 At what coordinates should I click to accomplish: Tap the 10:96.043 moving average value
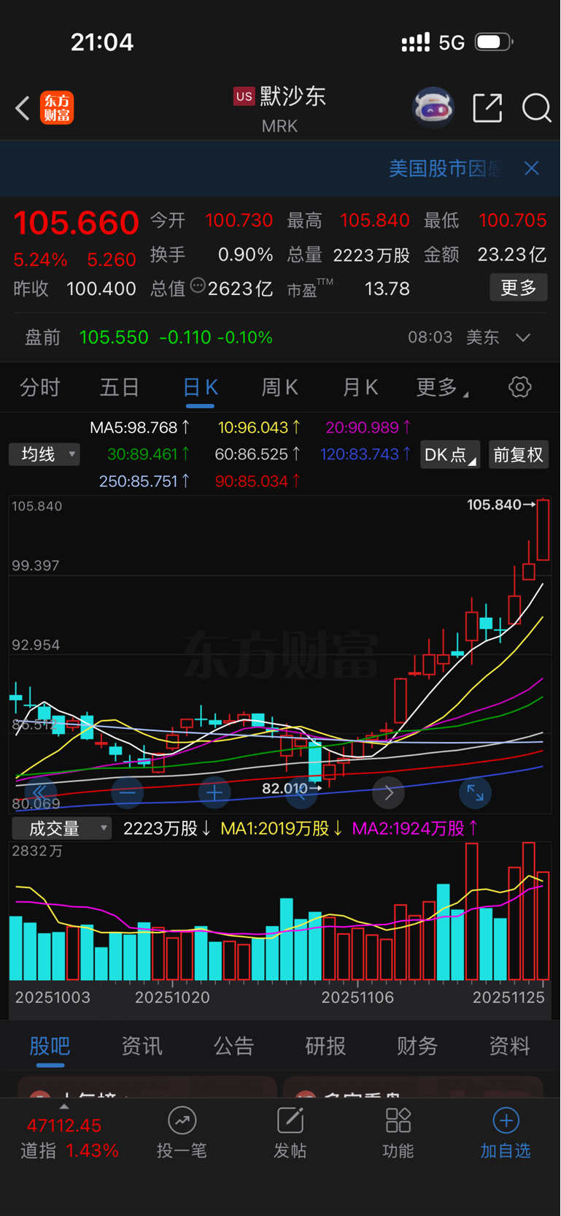click(x=260, y=427)
